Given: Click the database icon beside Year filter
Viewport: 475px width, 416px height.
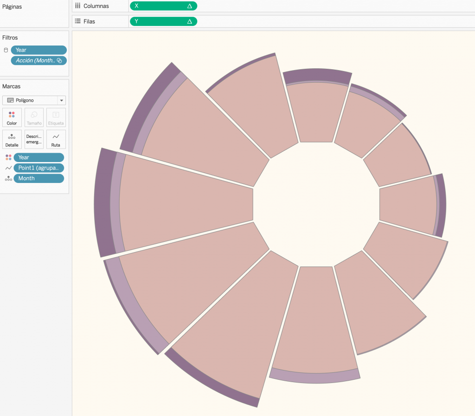Looking at the screenshot, I should coord(6,50).
